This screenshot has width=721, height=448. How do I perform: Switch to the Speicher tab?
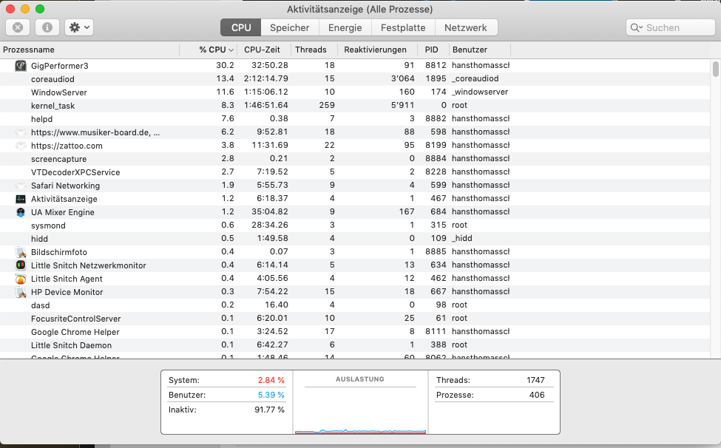[x=290, y=27]
